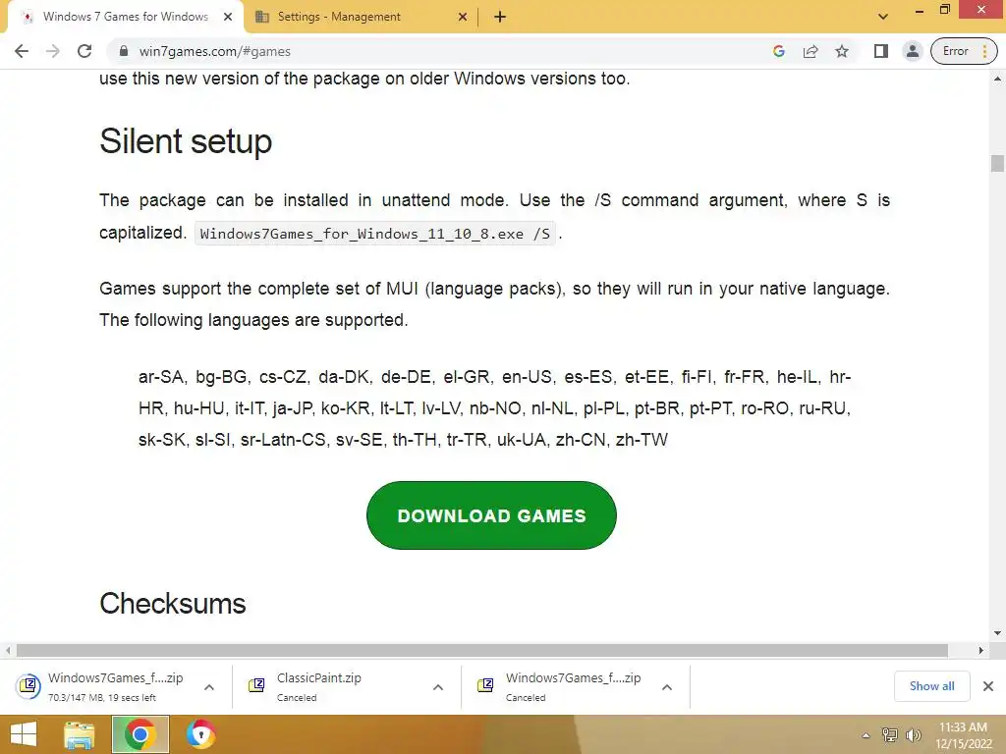Show hidden system tray icons
The height and width of the screenshot is (754, 1006).
pos(866,735)
